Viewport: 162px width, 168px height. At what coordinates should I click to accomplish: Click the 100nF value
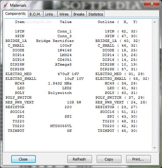click(66, 46)
